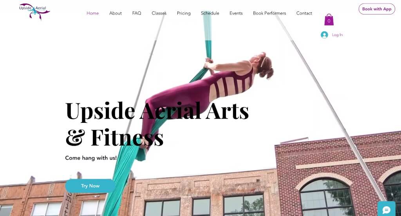401x216 pixels.
Task: Open the Events page
Action: coord(236,13)
